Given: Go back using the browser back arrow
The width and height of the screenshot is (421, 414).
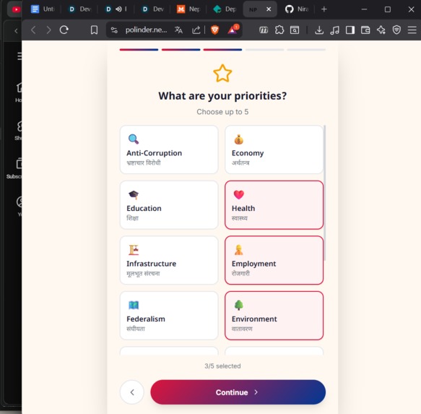Looking at the screenshot, I should pyautogui.click(x=33, y=30).
